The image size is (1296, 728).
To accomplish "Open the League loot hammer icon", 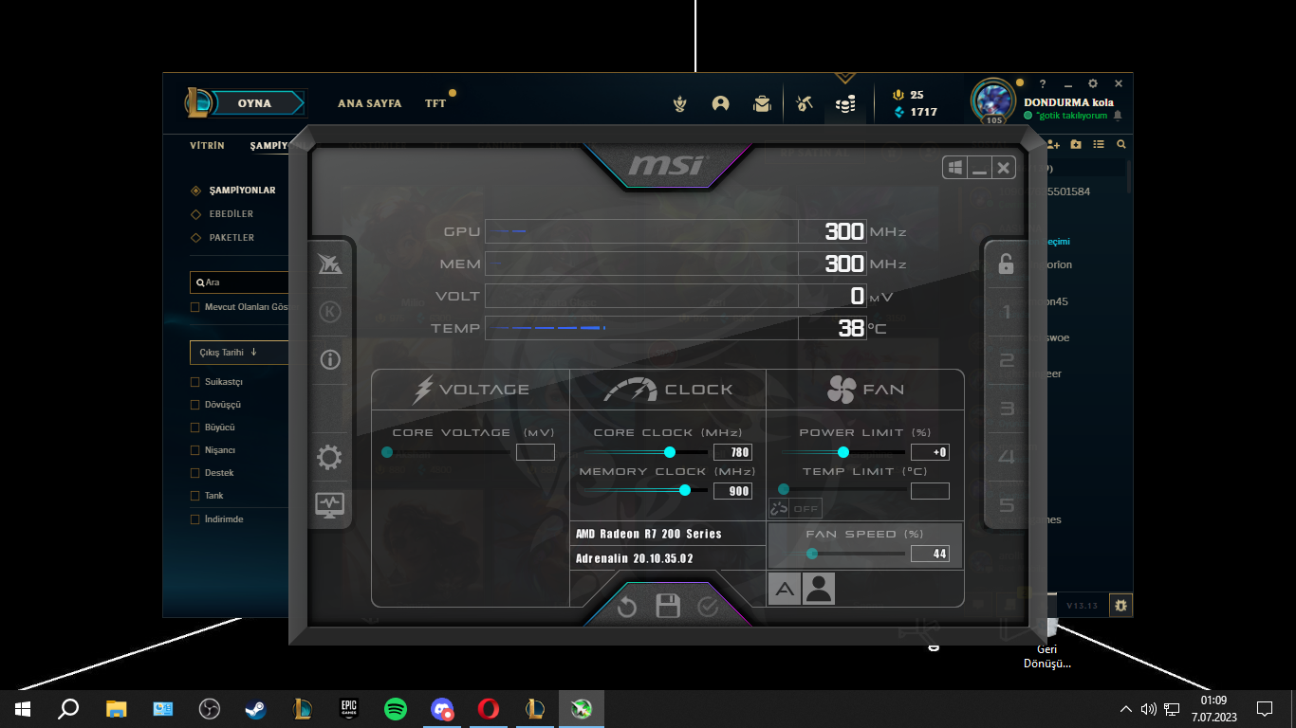I will (805, 104).
